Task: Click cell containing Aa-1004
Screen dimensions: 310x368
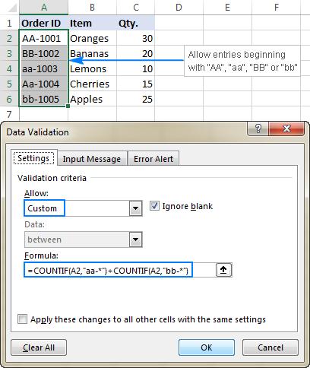Action: tap(44, 84)
